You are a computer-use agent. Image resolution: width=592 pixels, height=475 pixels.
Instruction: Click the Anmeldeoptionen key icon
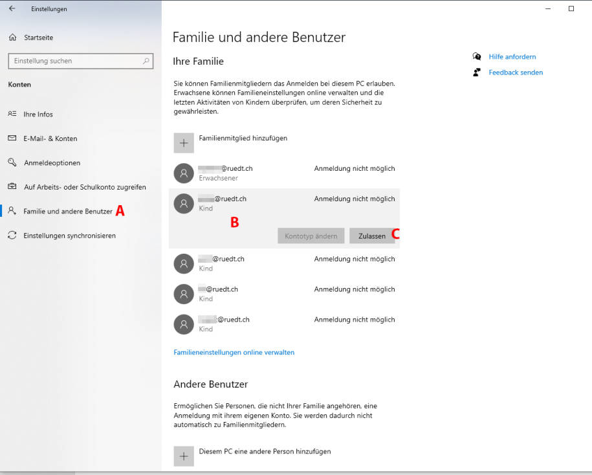coord(12,162)
